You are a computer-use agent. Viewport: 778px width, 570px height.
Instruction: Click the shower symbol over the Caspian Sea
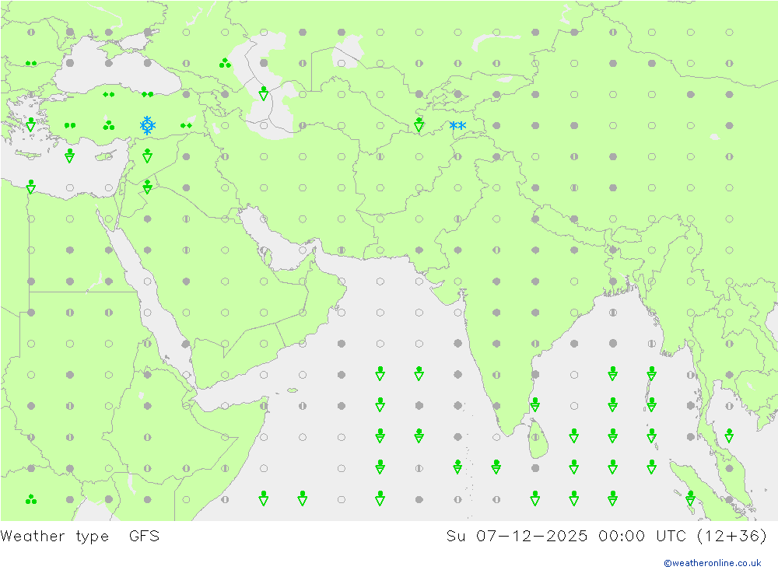click(x=264, y=93)
